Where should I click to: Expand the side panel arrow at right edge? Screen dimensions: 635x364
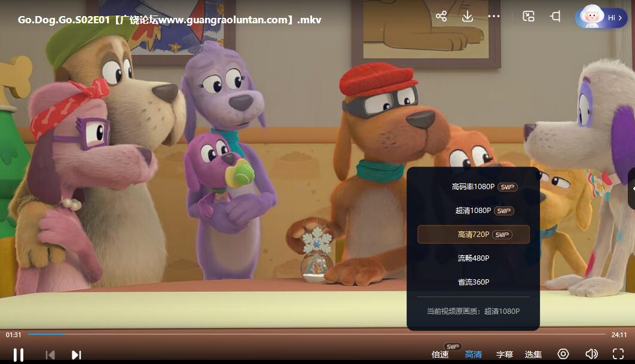(x=632, y=189)
